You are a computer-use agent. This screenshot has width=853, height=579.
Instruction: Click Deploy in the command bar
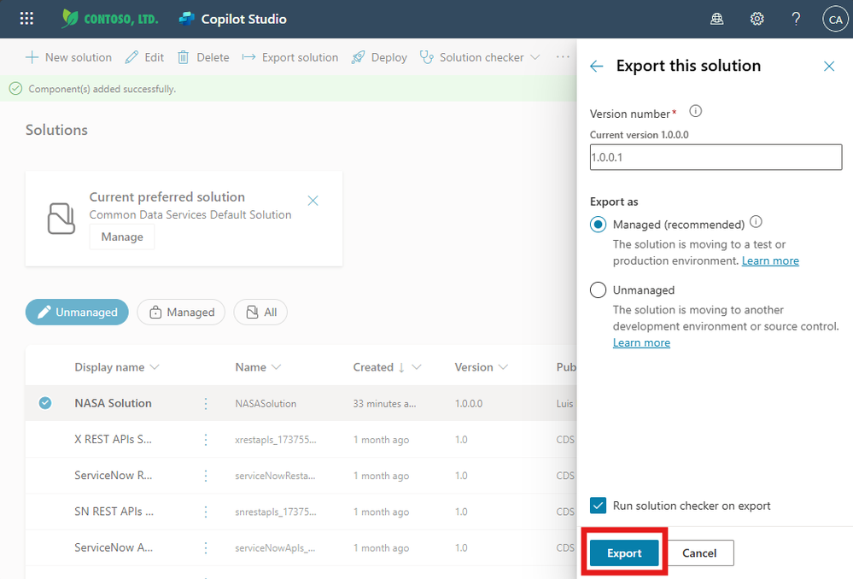tap(379, 57)
